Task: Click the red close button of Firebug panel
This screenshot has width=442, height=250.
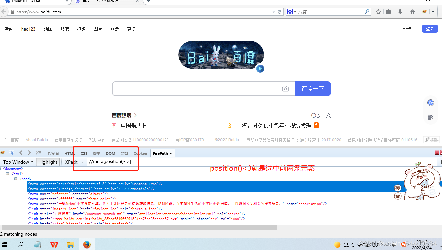Action: tap(437, 152)
